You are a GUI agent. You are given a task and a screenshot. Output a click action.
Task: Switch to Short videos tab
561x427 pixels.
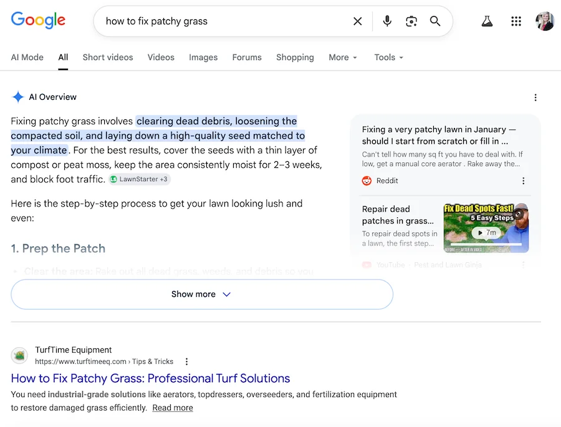tap(108, 57)
